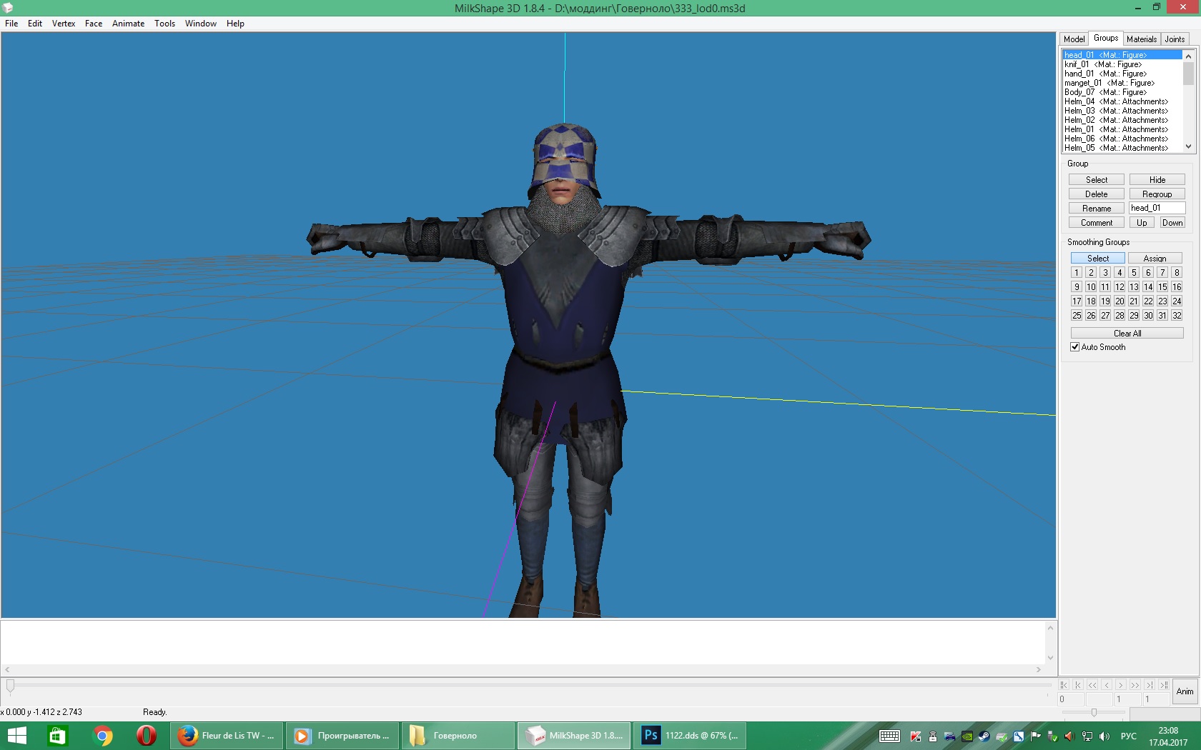Click the Delete group button
The height and width of the screenshot is (750, 1201).
click(1097, 194)
